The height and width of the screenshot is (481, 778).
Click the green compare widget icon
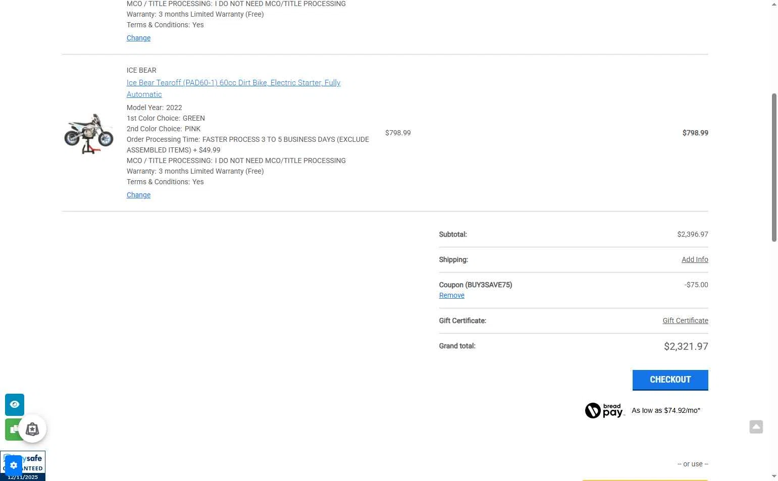(11, 430)
